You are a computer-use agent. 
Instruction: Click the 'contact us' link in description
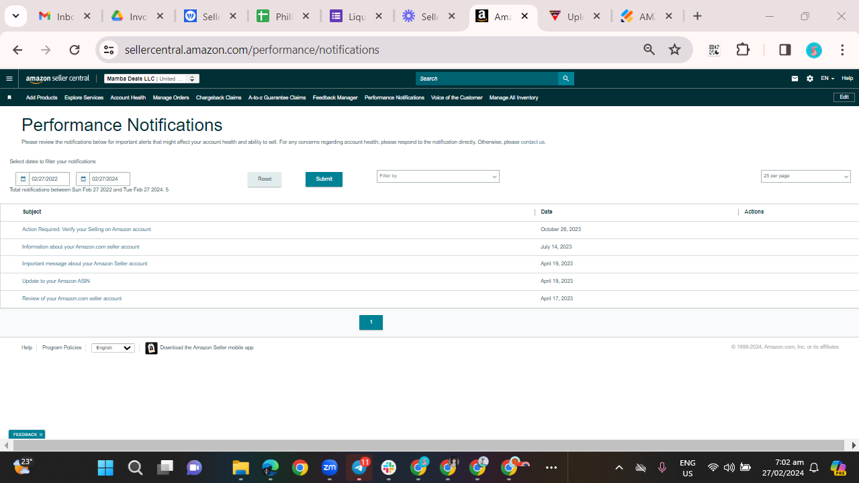pyautogui.click(x=533, y=142)
